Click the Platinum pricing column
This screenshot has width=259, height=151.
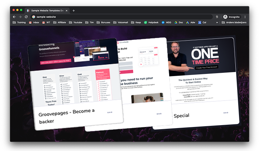(x=103, y=85)
